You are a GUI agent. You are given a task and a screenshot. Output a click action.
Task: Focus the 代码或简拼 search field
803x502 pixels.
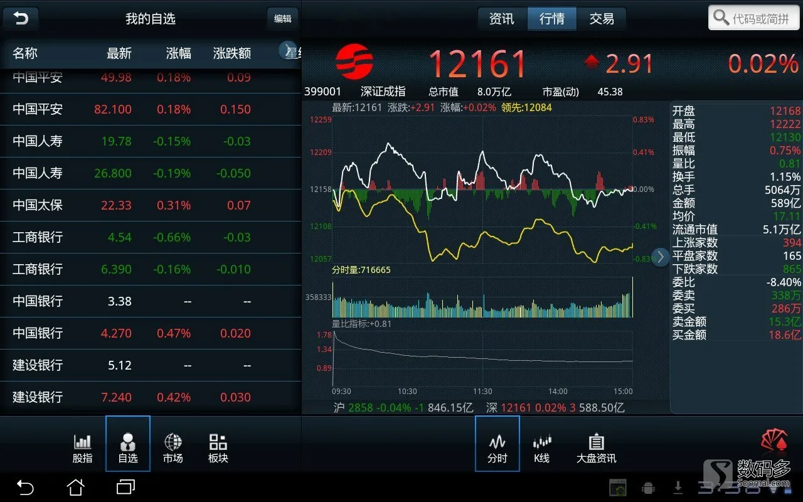click(x=753, y=18)
